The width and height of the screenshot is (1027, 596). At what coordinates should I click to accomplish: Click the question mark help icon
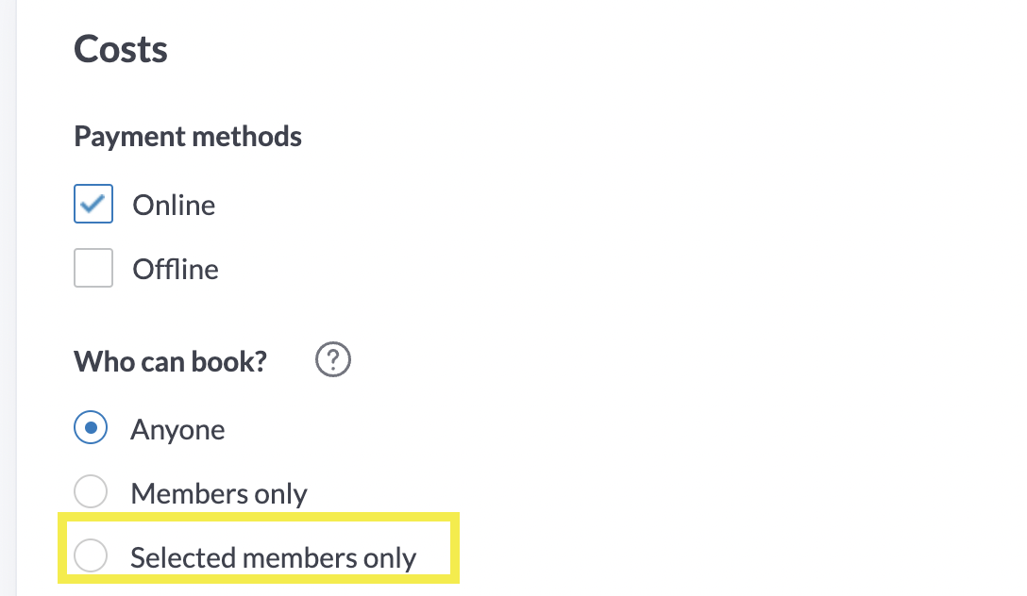[333, 360]
